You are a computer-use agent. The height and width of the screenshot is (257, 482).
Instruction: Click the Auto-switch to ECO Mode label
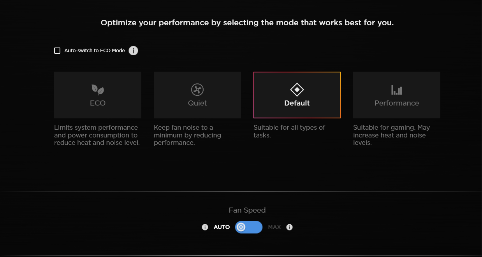(x=95, y=51)
